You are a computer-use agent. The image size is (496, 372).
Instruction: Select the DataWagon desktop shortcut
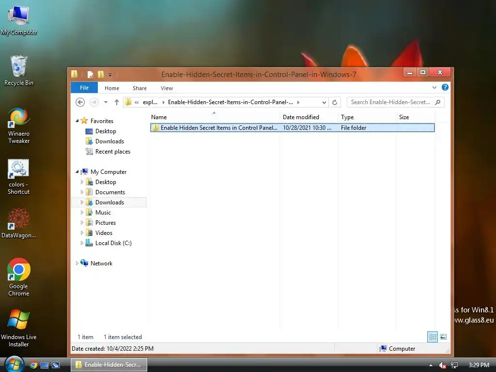click(19, 223)
